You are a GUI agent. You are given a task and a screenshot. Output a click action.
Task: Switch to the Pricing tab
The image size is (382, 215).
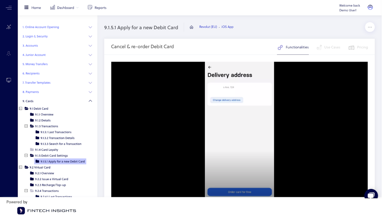358,47
